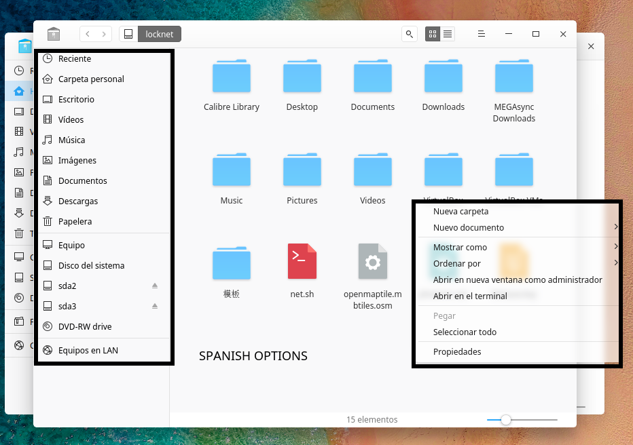The height and width of the screenshot is (445, 633).
Task: Select the sda3 drive entry
Action: point(104,306)
